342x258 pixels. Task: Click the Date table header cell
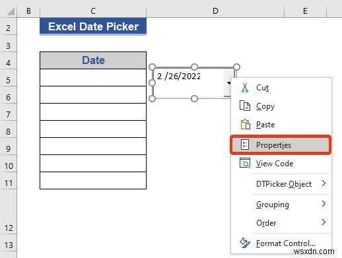[x=93, y=60]
